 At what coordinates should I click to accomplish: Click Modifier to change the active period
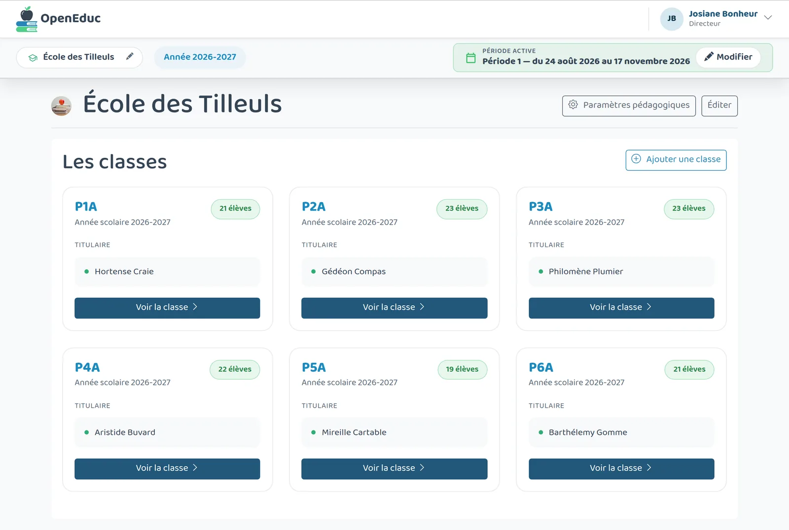coord(728,57)
